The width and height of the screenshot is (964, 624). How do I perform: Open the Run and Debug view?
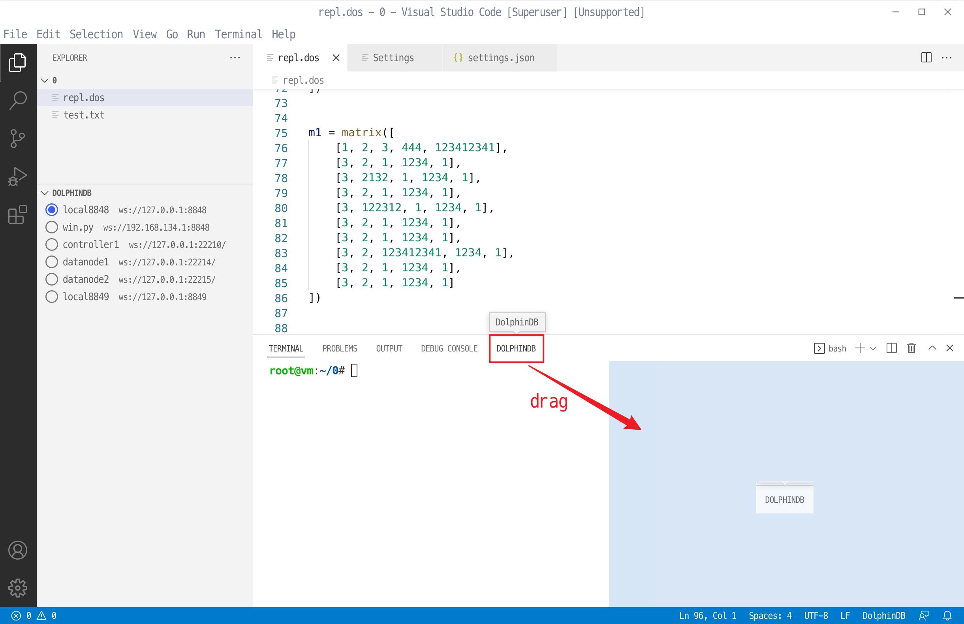coord(18,177)
